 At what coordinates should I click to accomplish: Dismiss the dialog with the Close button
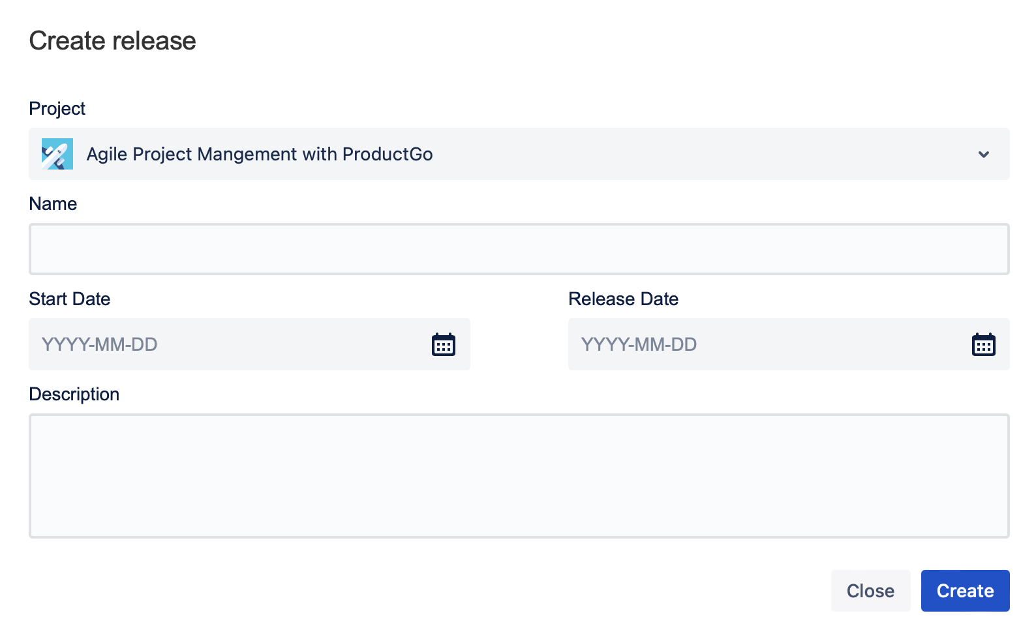870,591
